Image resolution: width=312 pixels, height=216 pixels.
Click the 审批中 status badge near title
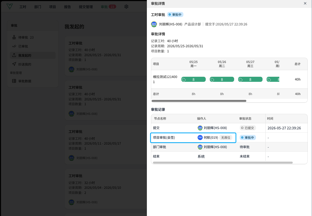pyautogui.click(x=175, y=15)
